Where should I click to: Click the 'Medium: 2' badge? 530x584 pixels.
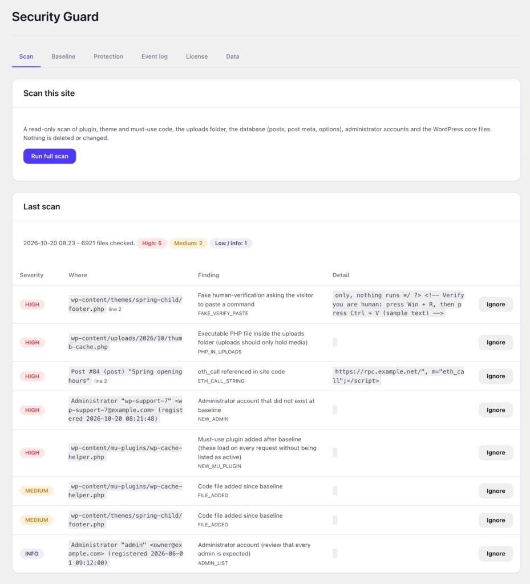point(188,243)
